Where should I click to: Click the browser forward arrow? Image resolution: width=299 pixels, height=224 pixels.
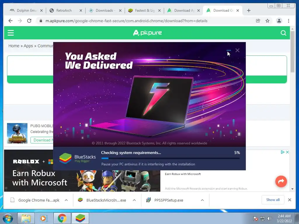[x=20, y=21]
